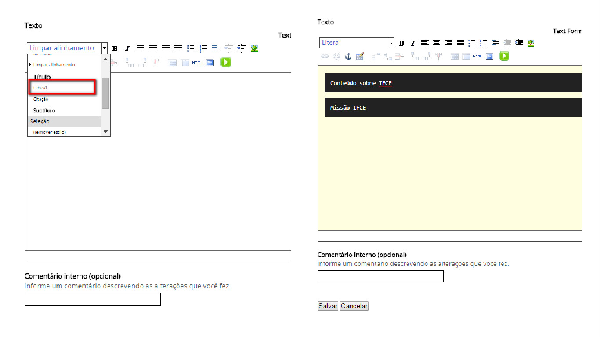Click the insert link chain icon
Screen dimensions: 600x337
pos(325,56)
